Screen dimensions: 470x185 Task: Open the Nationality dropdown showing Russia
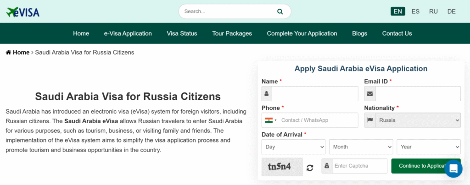click(x=417, y=120)
